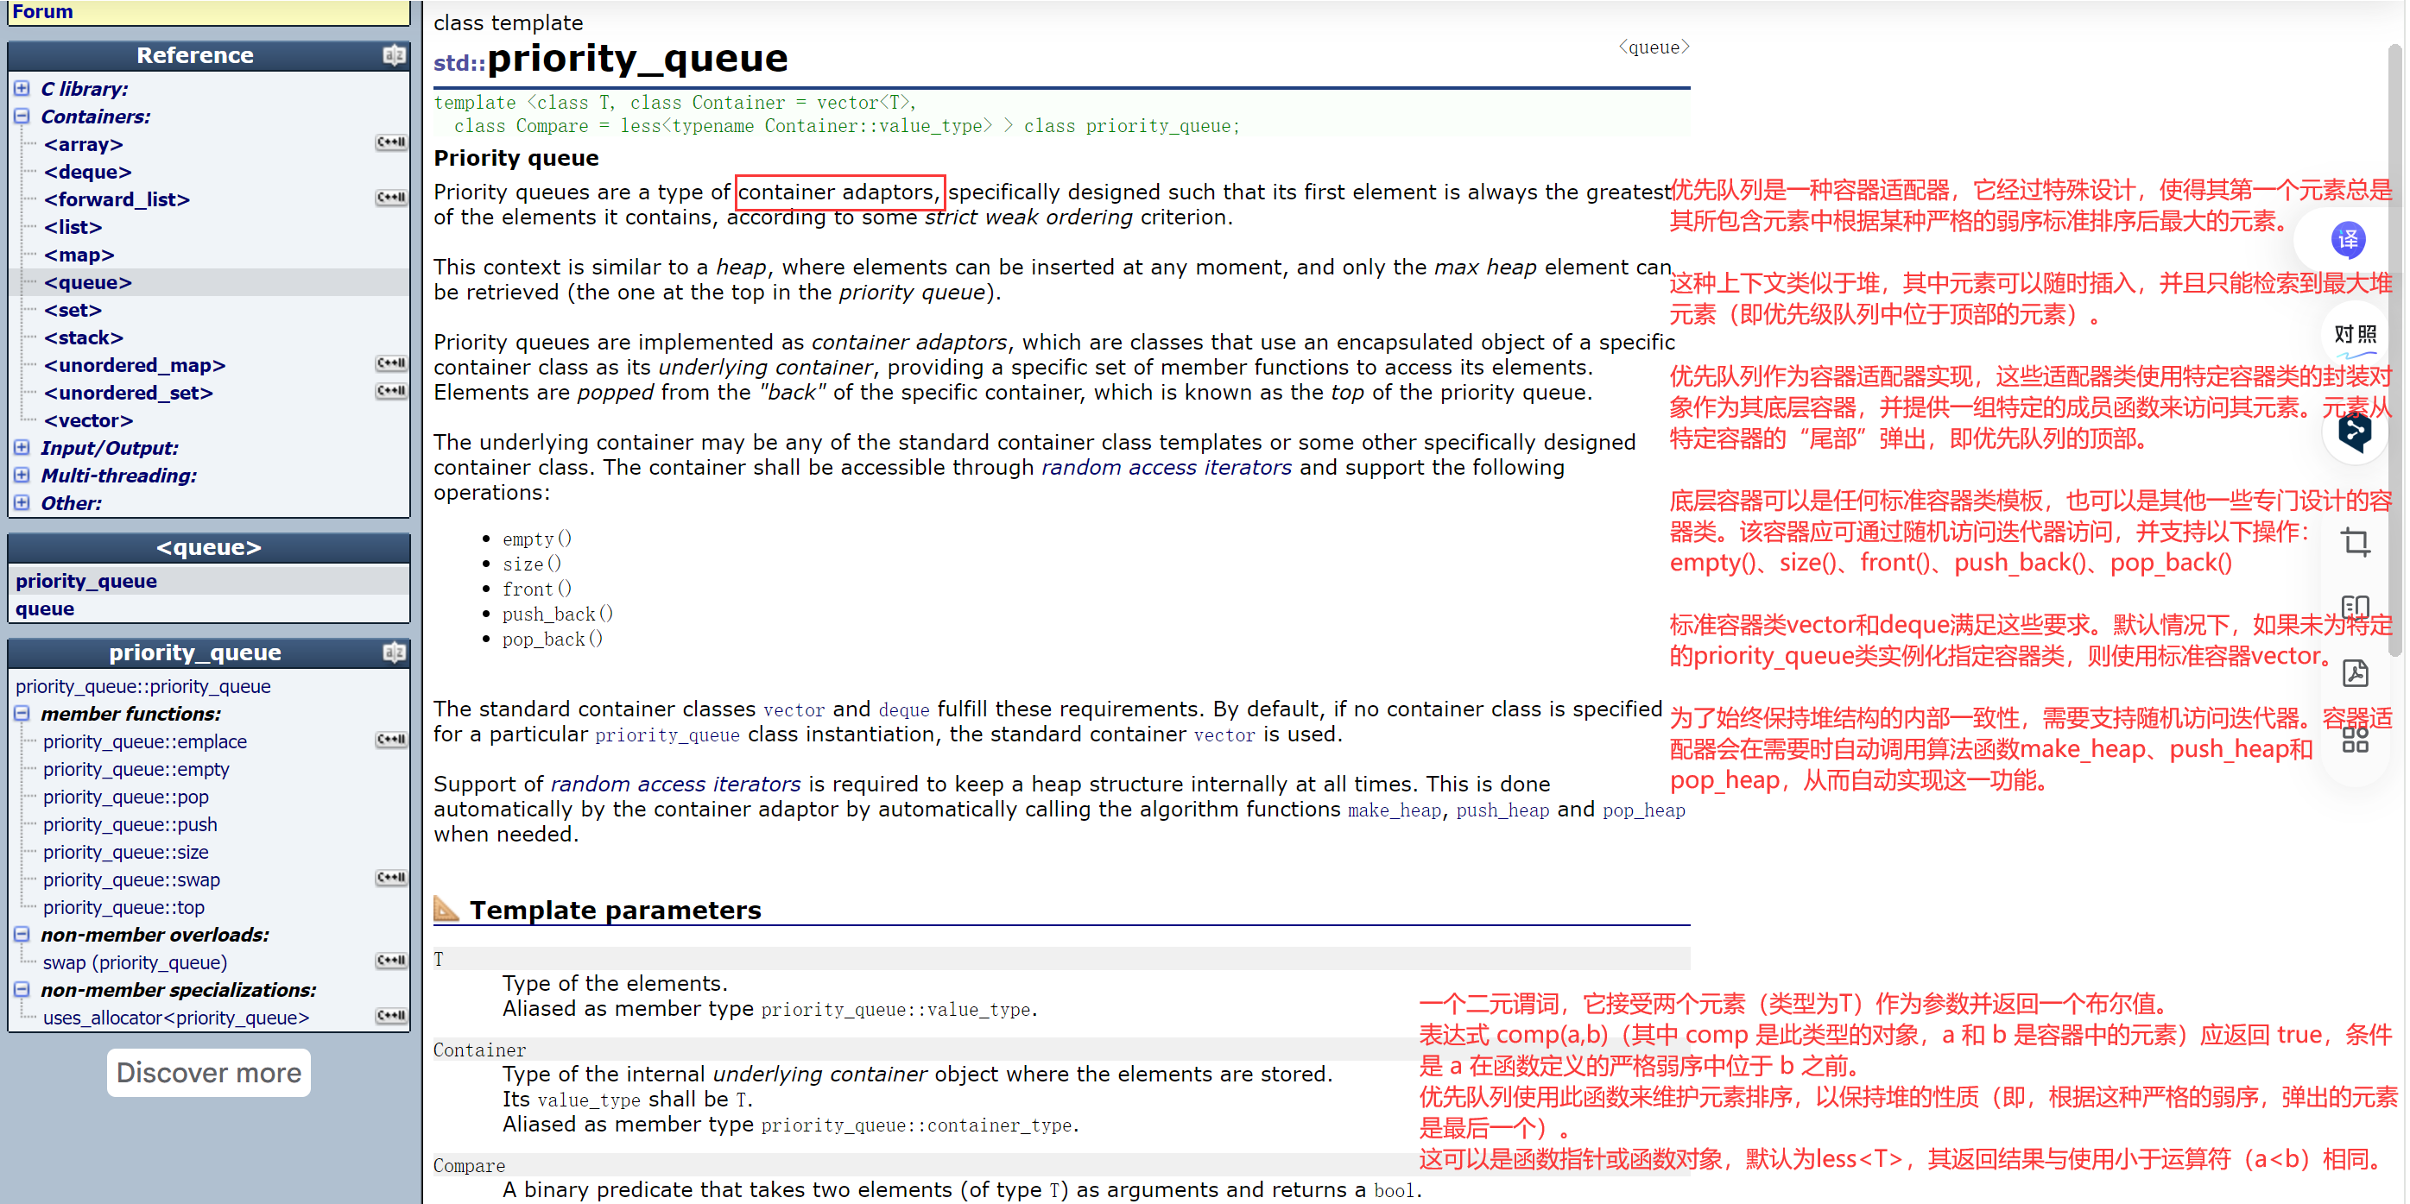
Task: Collapse the non-member overloads section
Action: coord(22,935)
